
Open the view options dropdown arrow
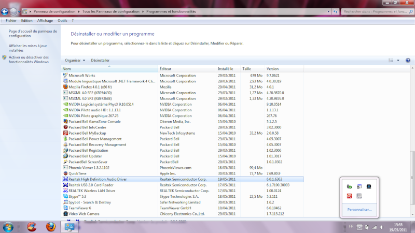398,60
